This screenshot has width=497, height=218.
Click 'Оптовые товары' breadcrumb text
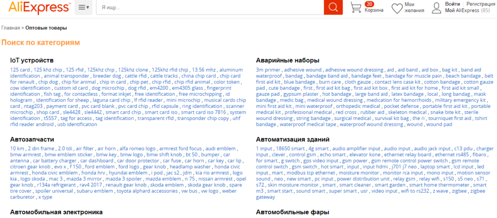(46, 28)
